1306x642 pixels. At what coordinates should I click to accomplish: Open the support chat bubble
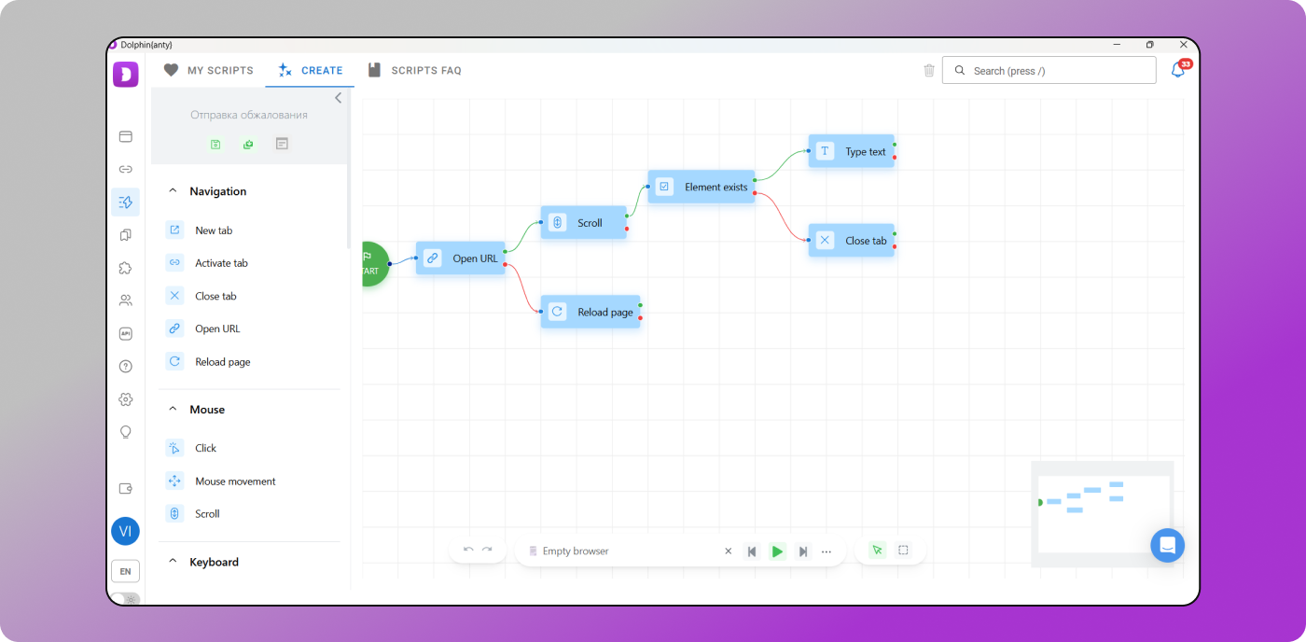click(x=1167, y=545)
